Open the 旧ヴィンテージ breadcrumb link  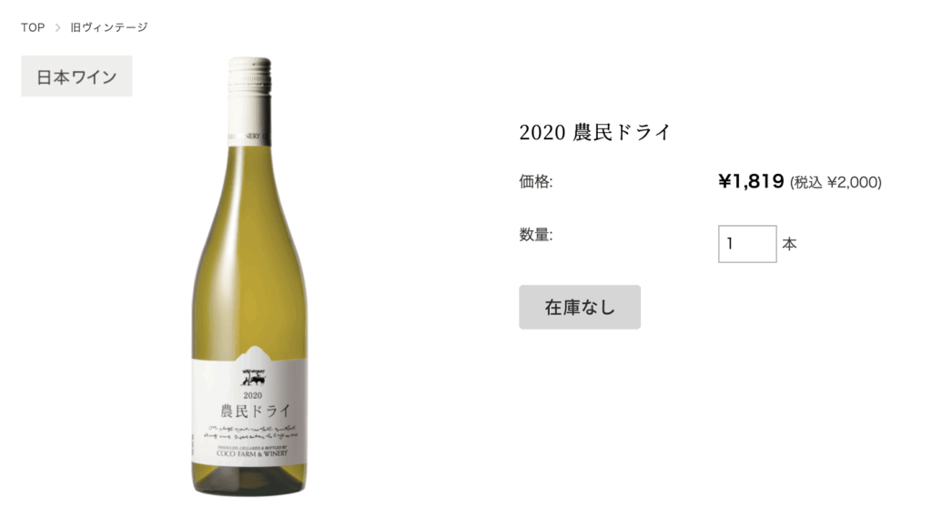coord(109,27)
